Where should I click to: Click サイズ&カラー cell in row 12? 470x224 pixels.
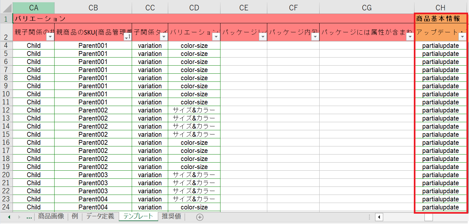coord(194,110)
